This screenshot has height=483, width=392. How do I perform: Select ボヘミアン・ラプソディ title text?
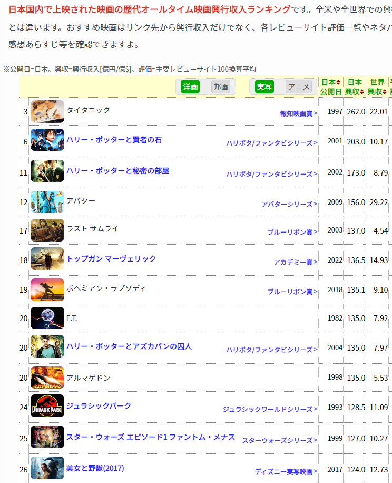coord(106,288)
